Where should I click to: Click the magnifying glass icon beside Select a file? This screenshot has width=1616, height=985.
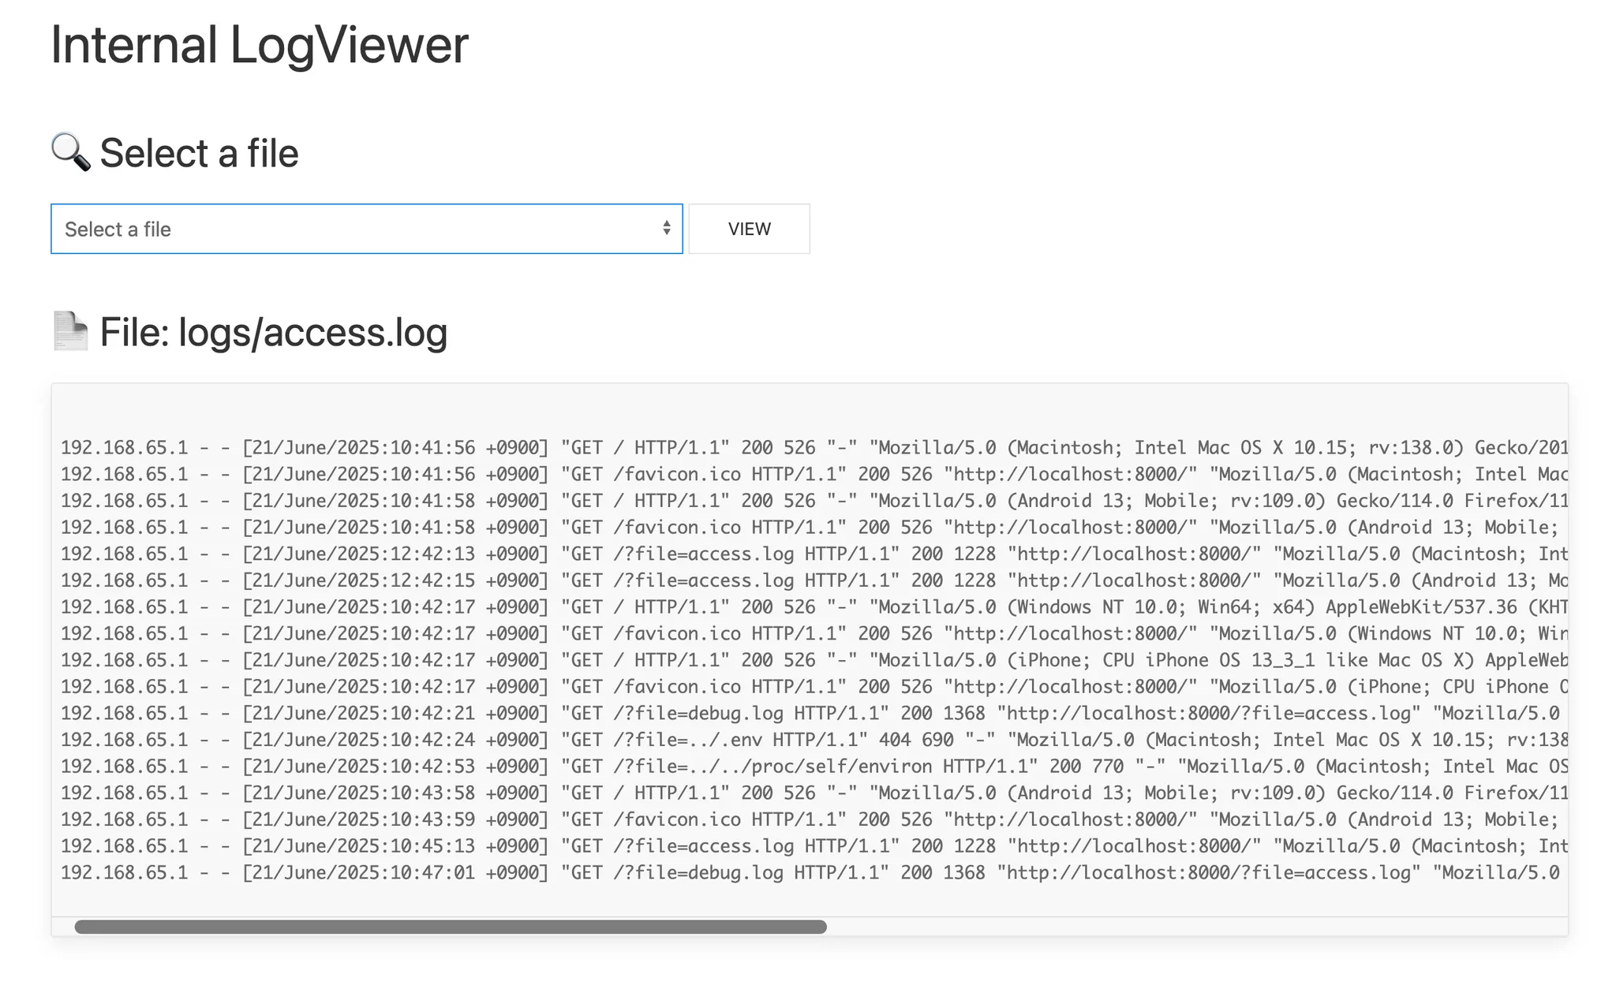[71, 152]
